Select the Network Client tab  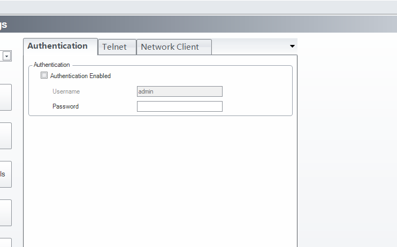point(174,47)
